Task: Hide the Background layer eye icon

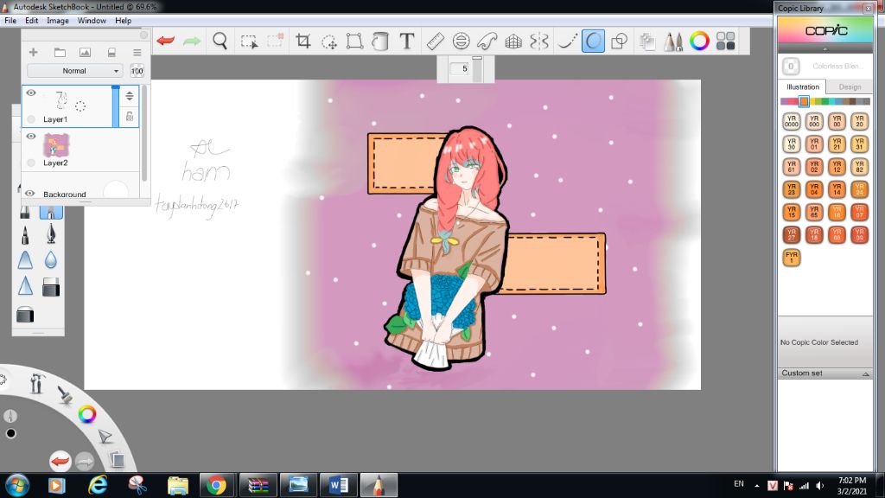Action: [30, 194]
